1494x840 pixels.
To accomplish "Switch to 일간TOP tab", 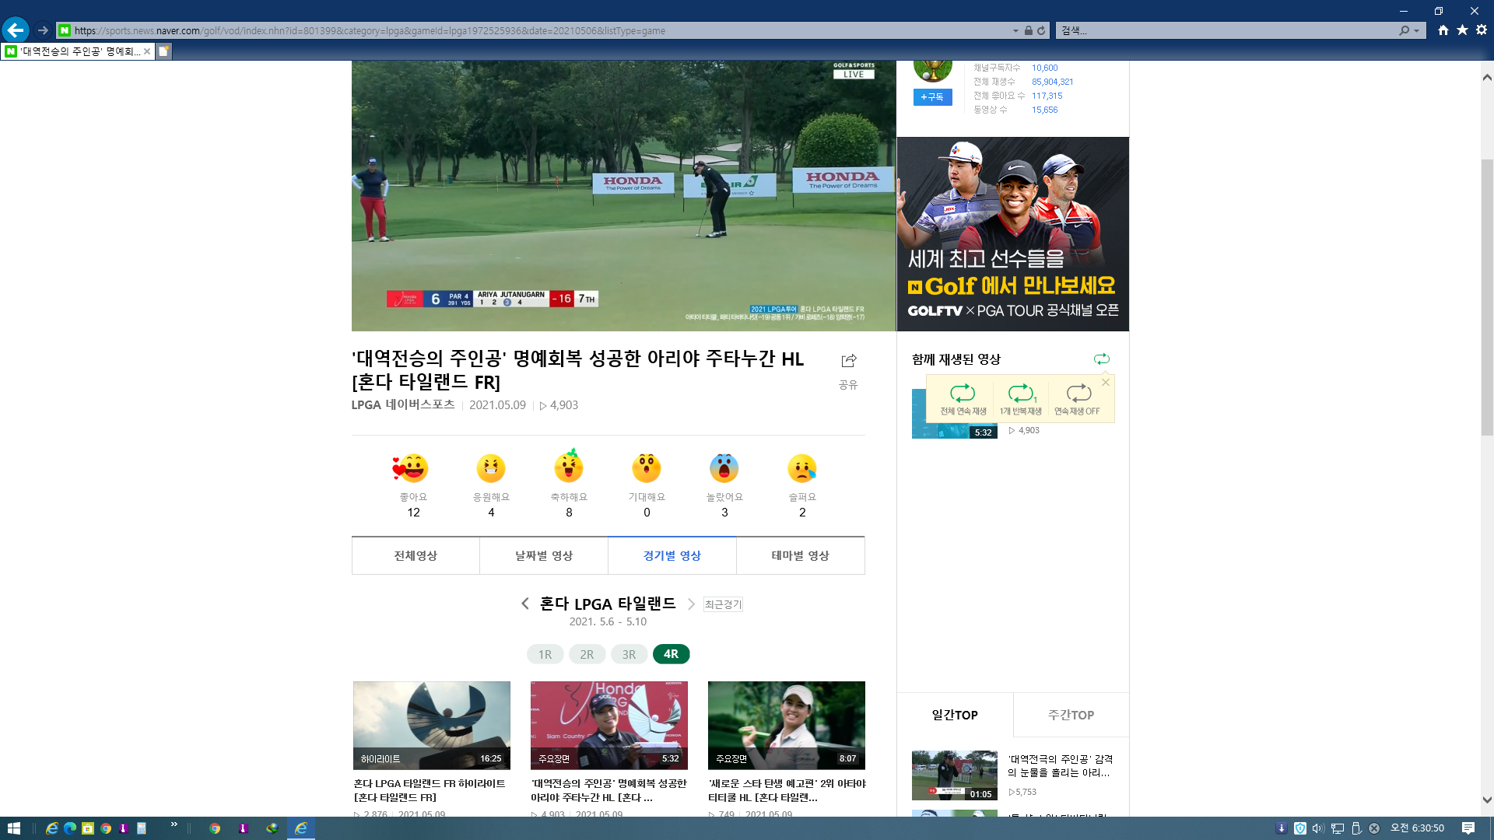I will (x=955, y=715).
